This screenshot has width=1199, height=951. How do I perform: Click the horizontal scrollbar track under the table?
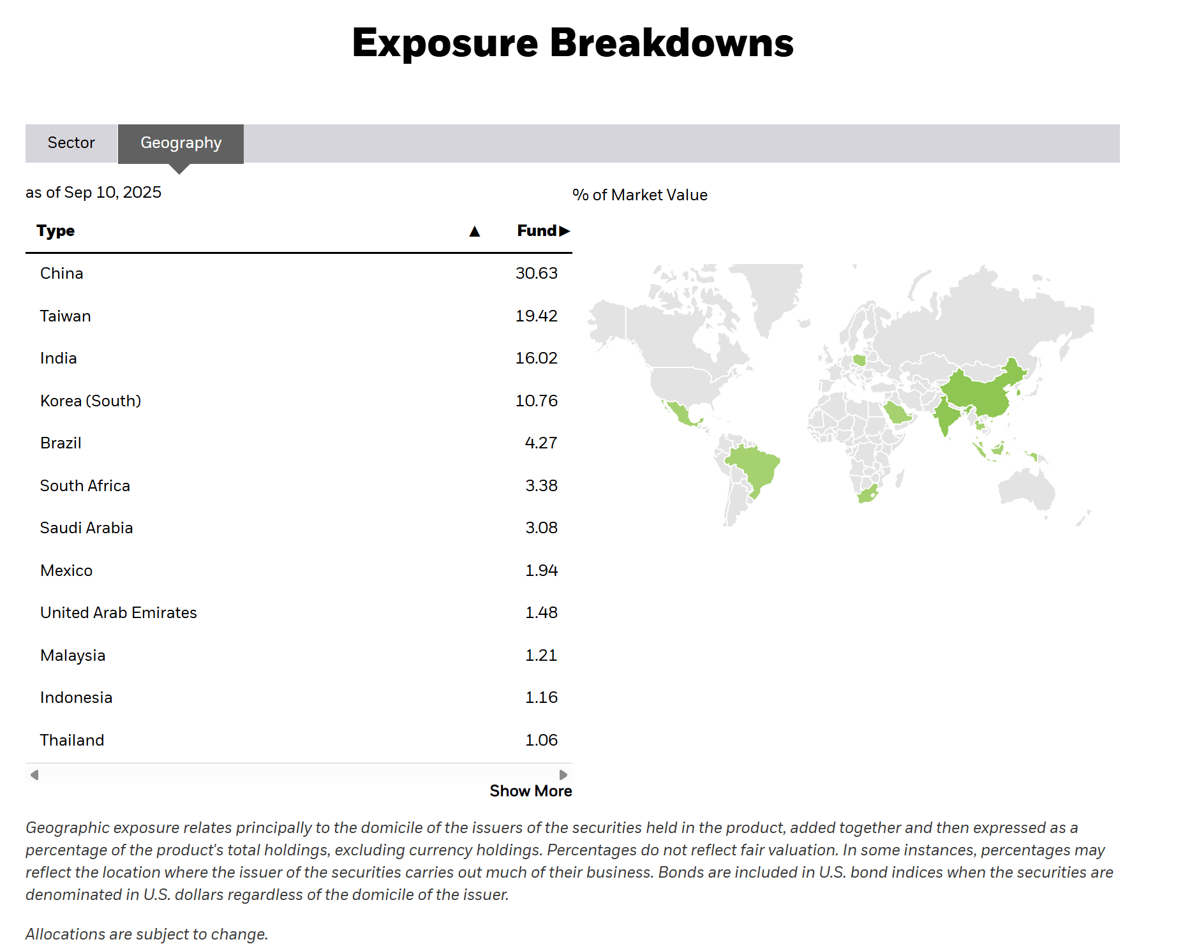[x=299, y=775]
